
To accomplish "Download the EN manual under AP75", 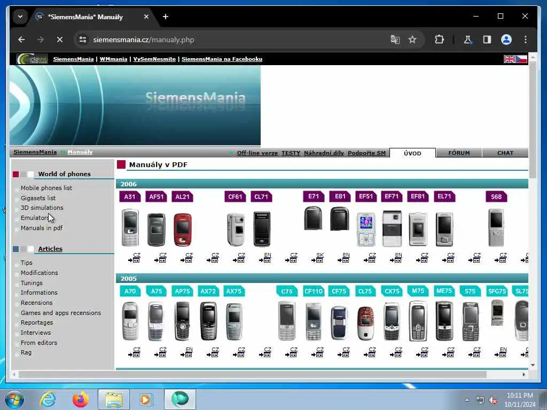I will [x=186, y=352].
